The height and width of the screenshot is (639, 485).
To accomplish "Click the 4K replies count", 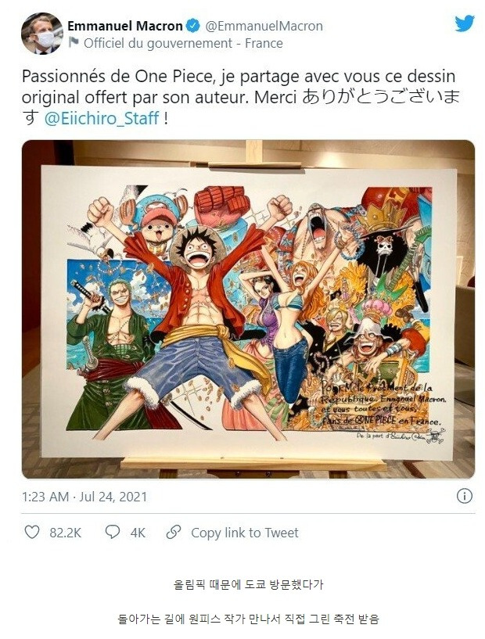I will [138, 533].
